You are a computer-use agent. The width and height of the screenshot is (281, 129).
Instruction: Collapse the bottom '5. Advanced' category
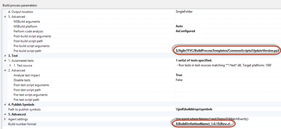pos(5,114)
